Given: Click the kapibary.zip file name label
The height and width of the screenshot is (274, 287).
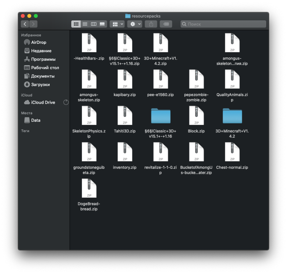Looking at the screenshot, I should 124,95.
